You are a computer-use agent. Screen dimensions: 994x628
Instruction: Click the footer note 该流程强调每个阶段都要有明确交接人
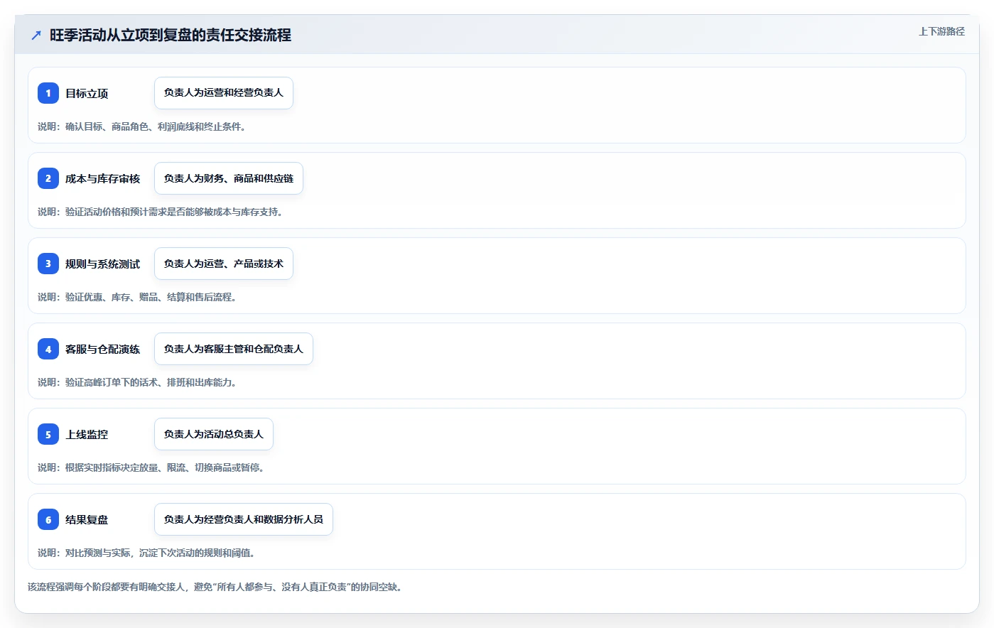(x=215, y=587)
